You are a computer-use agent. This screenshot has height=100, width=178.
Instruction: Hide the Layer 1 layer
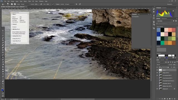[157, 70]
